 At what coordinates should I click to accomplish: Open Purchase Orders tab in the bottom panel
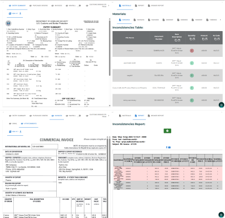39,116
